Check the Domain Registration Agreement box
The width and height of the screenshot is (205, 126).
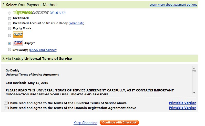(x=6, y=108)
